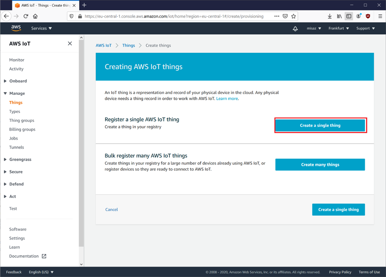Reload the current page
Image resolution: width=386 pixels, height=277 pixels.
coord(26,16)
